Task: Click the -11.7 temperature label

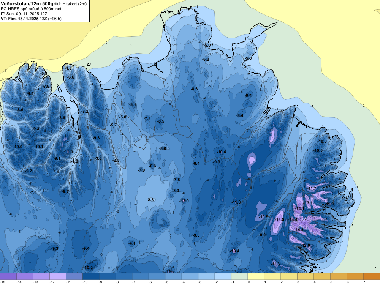Action: point(312,188)
